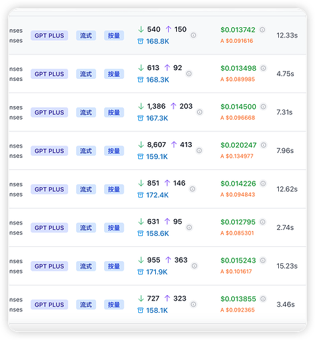The image size is (315, 340).
Task: Click info icon beside $0.014226 cost
Action: 263,184
